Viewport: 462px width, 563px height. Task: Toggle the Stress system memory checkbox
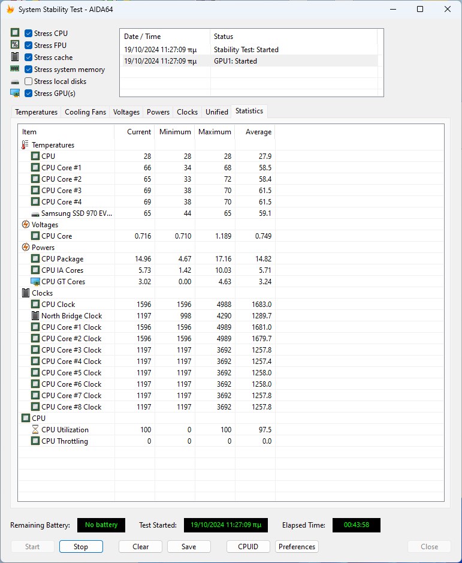click(28, 70)
